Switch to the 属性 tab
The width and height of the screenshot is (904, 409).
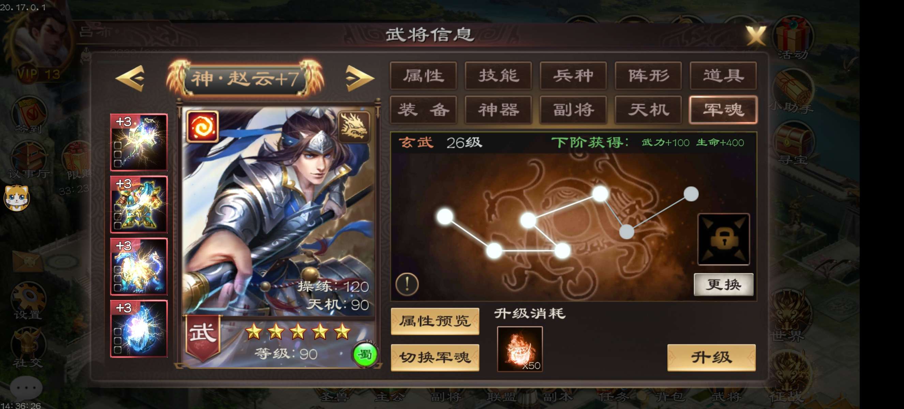[x=423, y=76]
